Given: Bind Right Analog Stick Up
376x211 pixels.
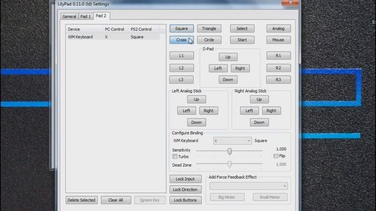Looking at the screenshot, I should click(x=259, y=99).
